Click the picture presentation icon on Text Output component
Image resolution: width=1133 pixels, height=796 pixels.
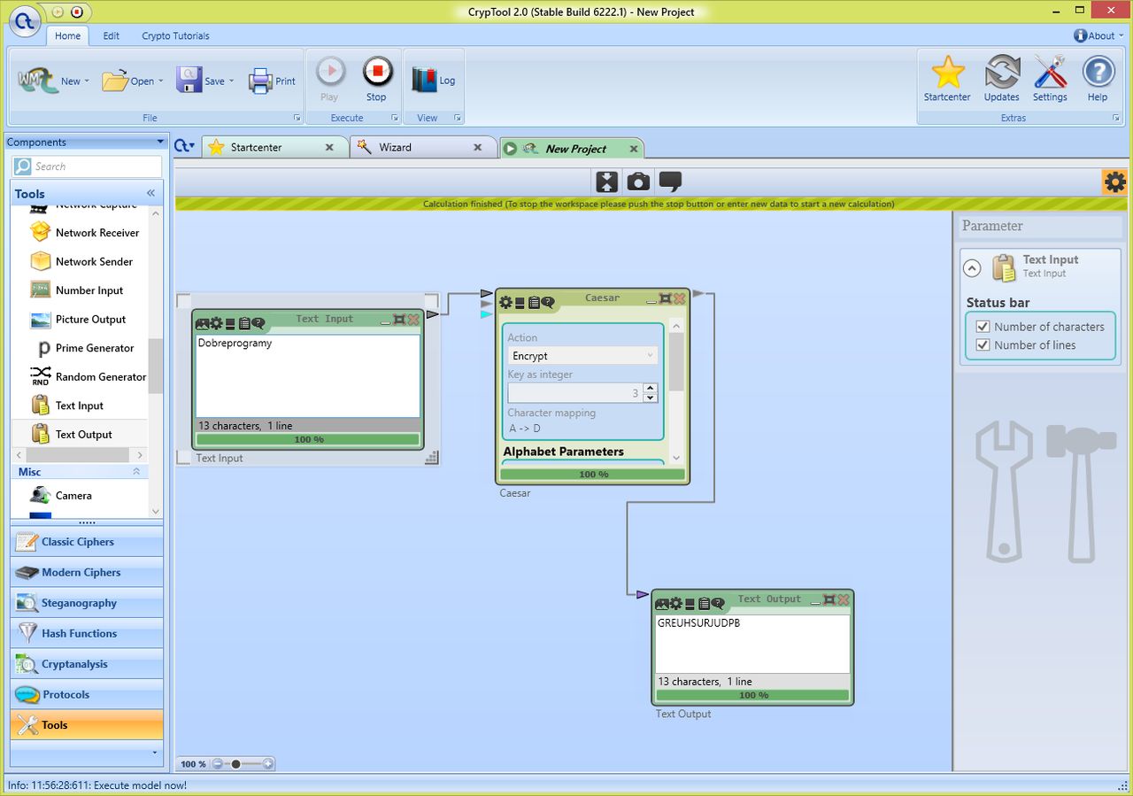[662, 603]
